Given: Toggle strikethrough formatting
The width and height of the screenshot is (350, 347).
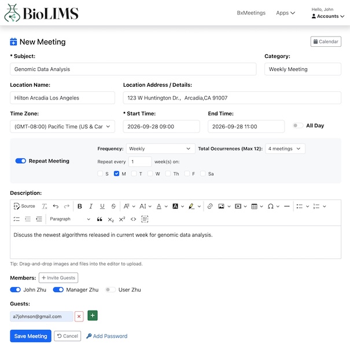Looking at the screenshot, I should point(113,206).
